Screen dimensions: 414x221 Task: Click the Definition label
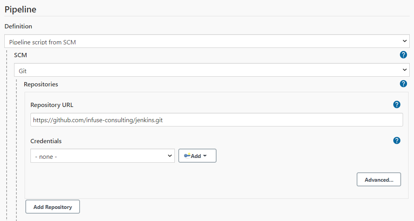[x=18, y=26]
